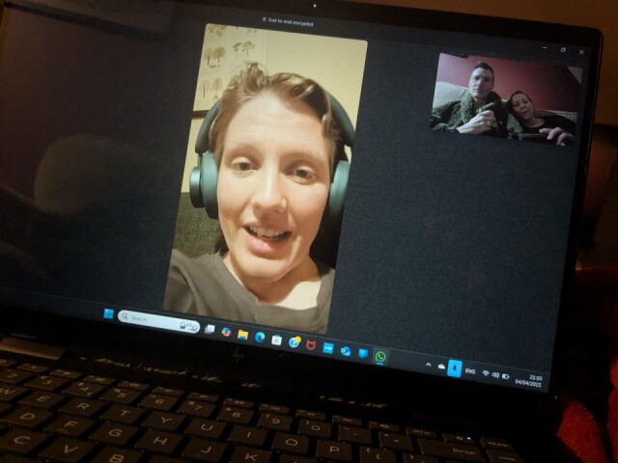Viewport: 618px width, 463px height.
Task: Close the WhatsApp call window
Action: [581, 52]
